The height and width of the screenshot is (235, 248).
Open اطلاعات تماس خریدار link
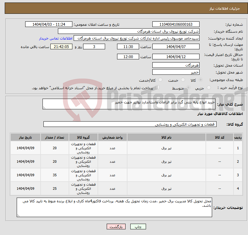pos(56,38)
